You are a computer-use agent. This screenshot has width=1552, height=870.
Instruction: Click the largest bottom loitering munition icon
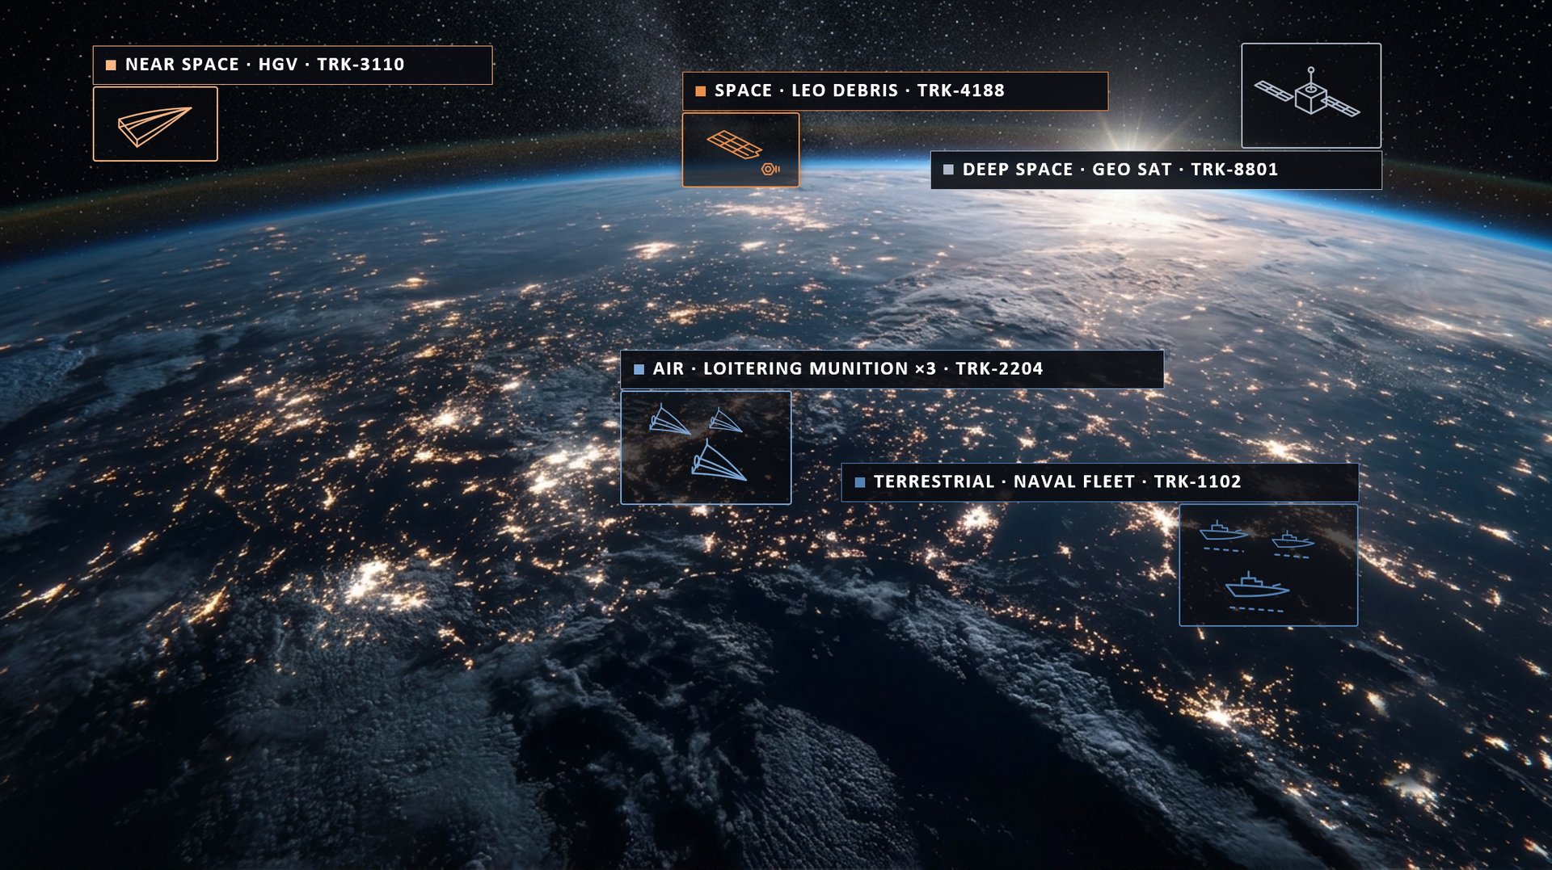pos(718,460)
